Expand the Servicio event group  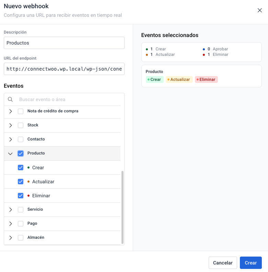click(10, 210)
